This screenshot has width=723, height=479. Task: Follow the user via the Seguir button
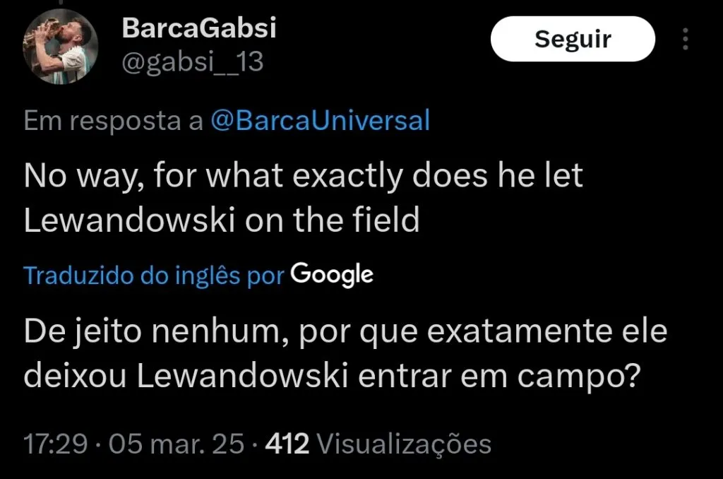tap(572, 39)
